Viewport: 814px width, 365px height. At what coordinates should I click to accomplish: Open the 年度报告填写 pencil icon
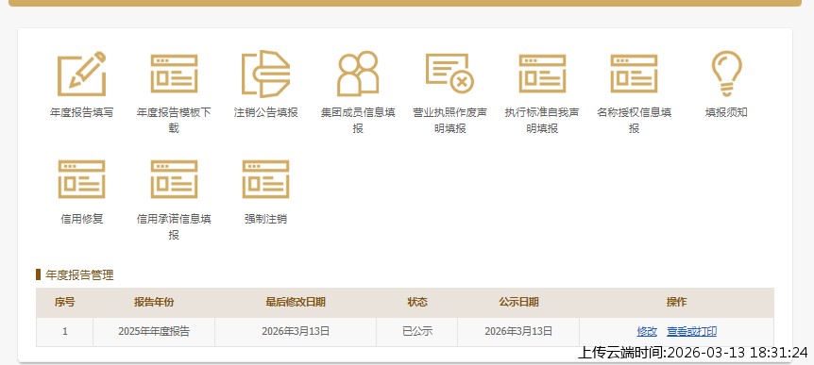(81, 74)
